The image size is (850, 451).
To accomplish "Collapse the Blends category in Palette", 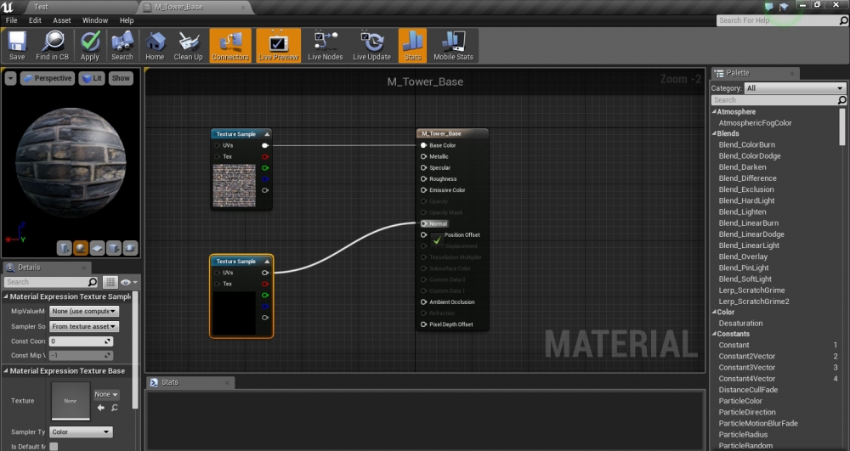I will point(714,133).
